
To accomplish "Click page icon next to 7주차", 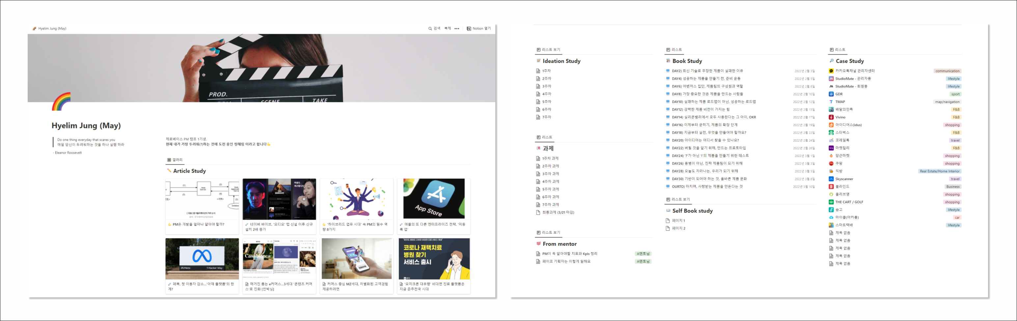I will point(538,117).
